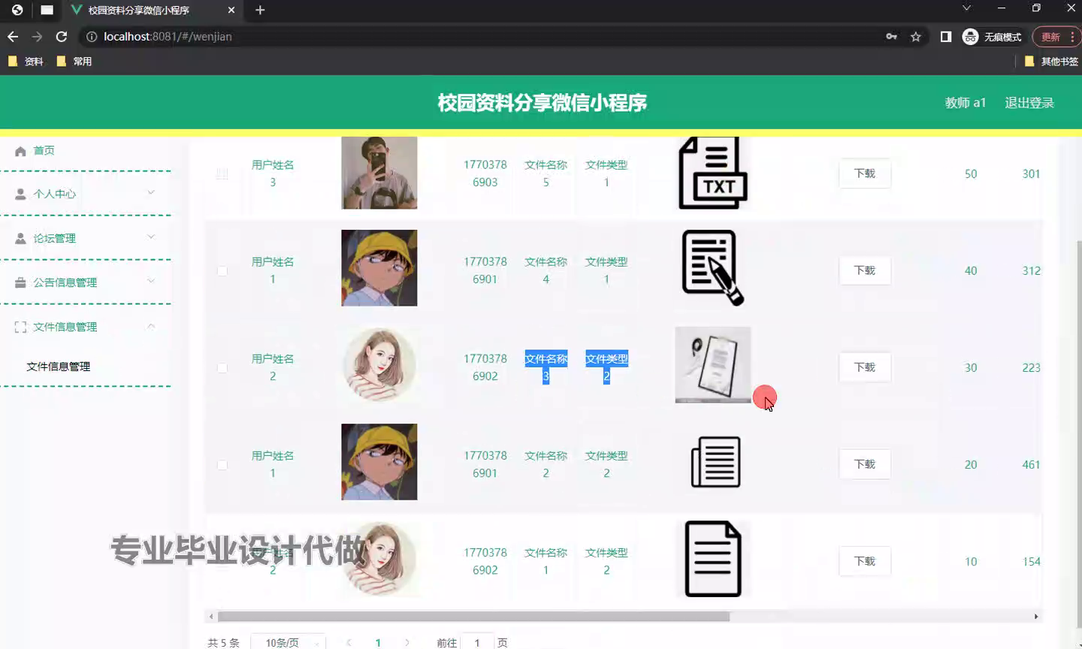The image size is (1082, 649).
Task: Click document-with-pen icon in 文件名称 4 row
Action: 713,268
